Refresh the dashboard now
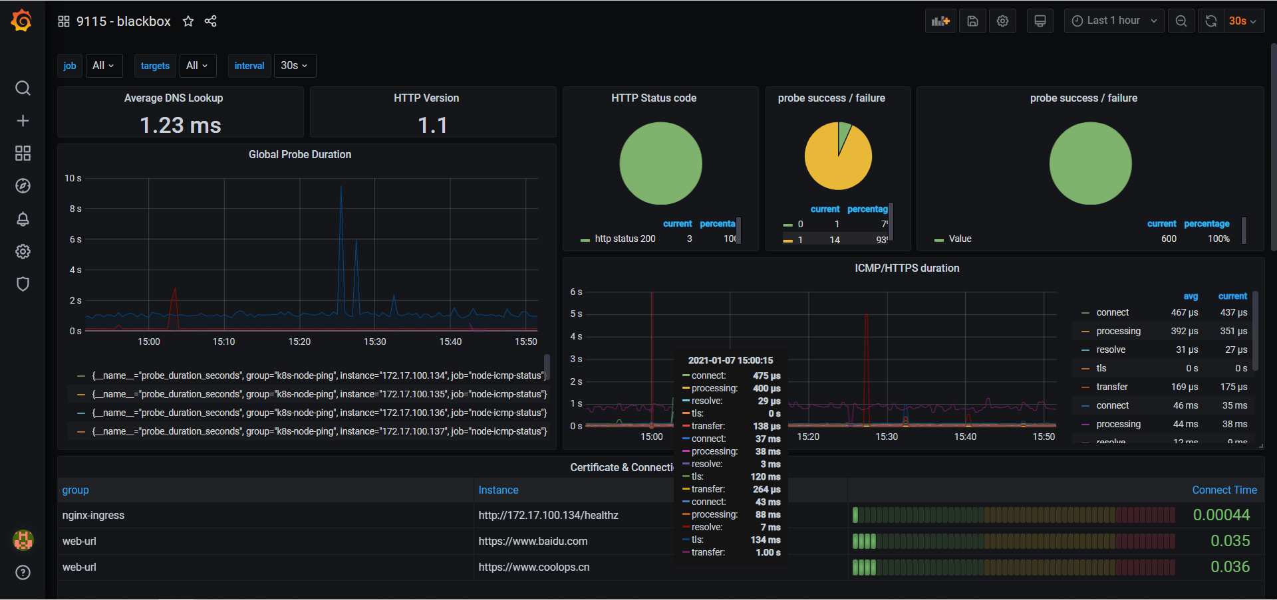 (x=1211, y=21)
